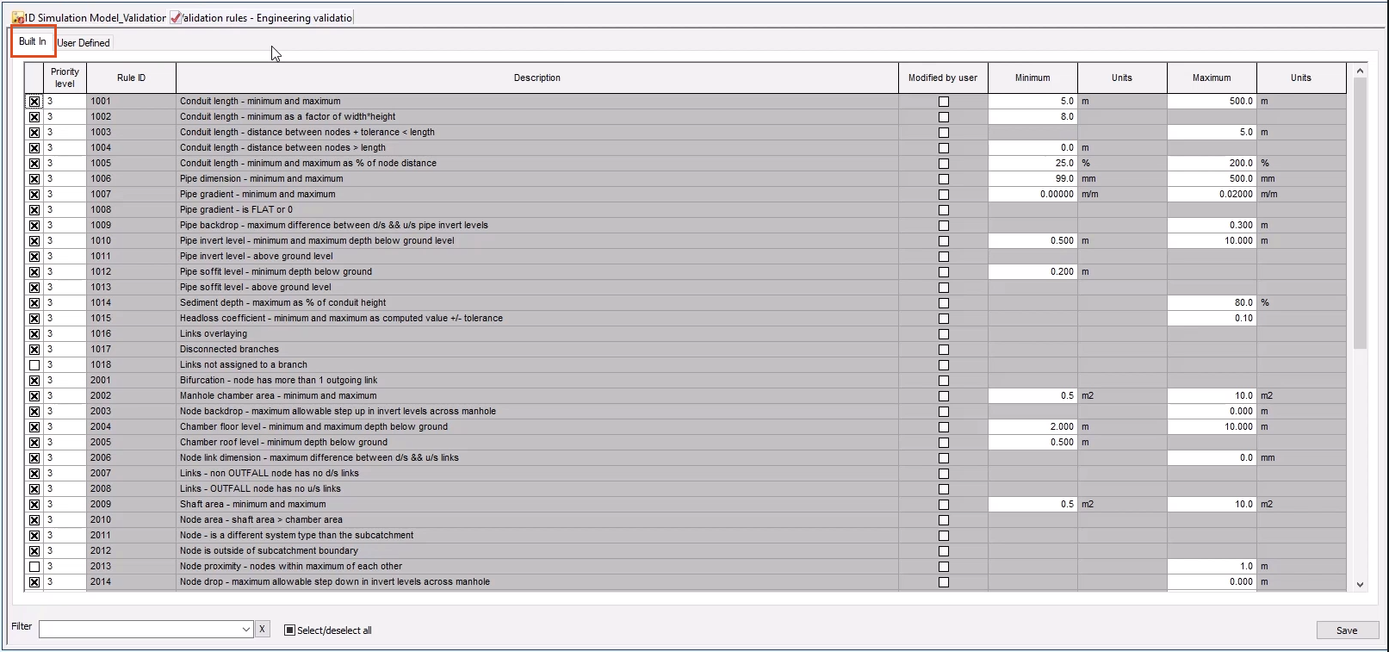This screenshot has height=652, width=1389.
Task: Edit minimum value 5.0 for rule 1001
Action: (x=1032, y=101)
